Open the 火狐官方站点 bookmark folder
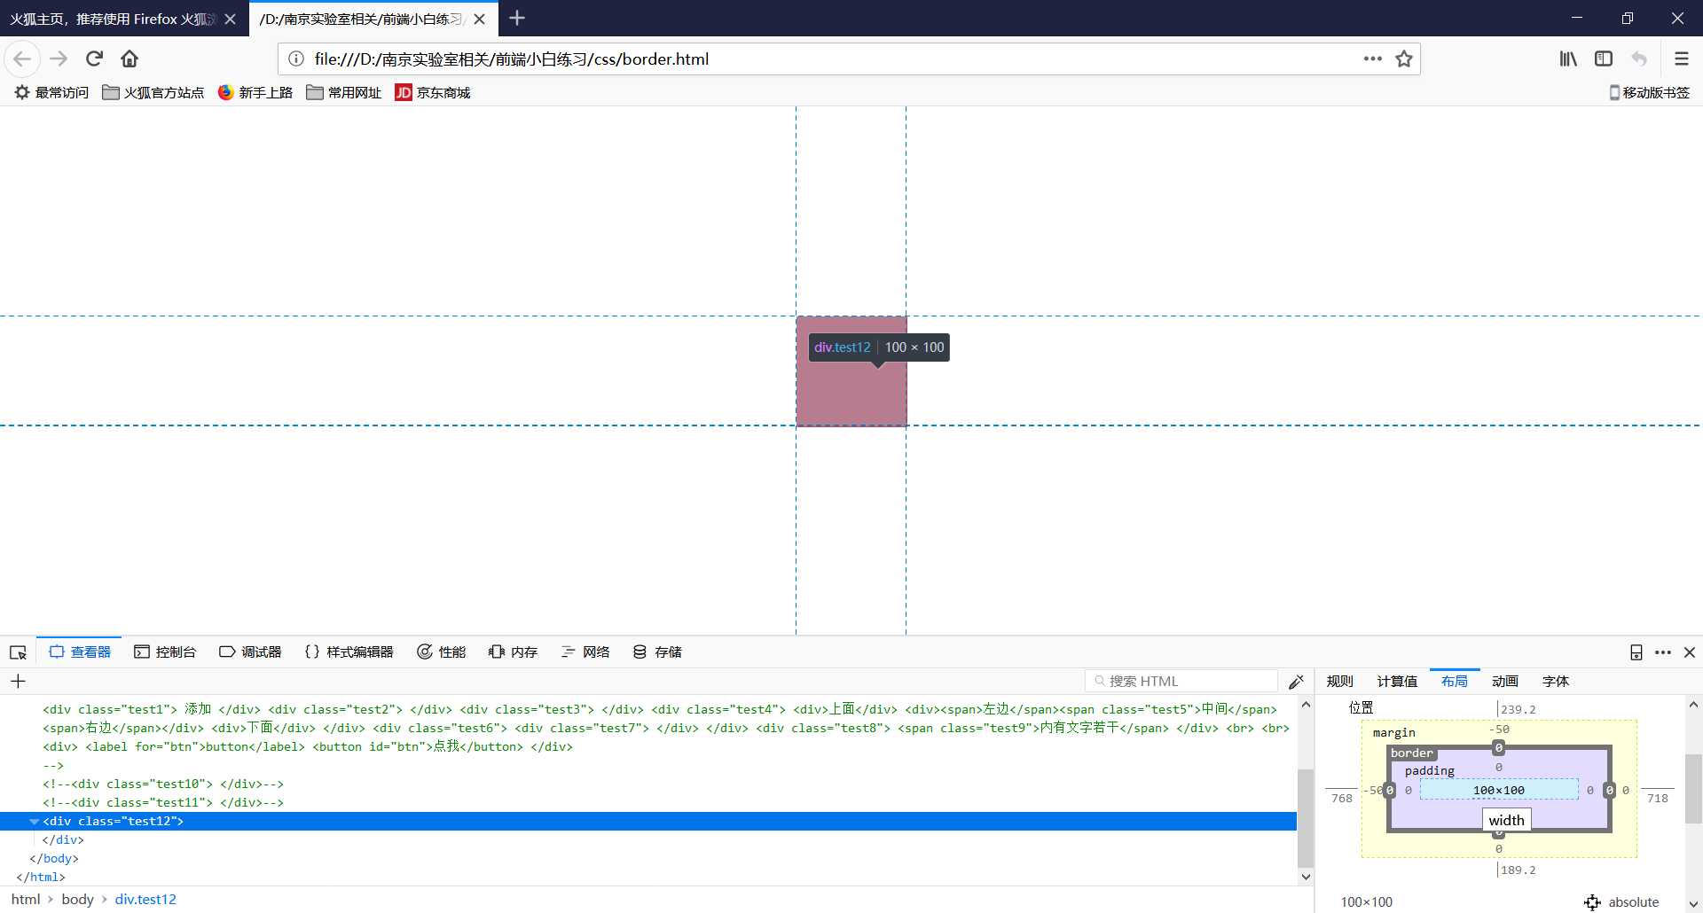The image size is (1703, 913). pos(153,92)
